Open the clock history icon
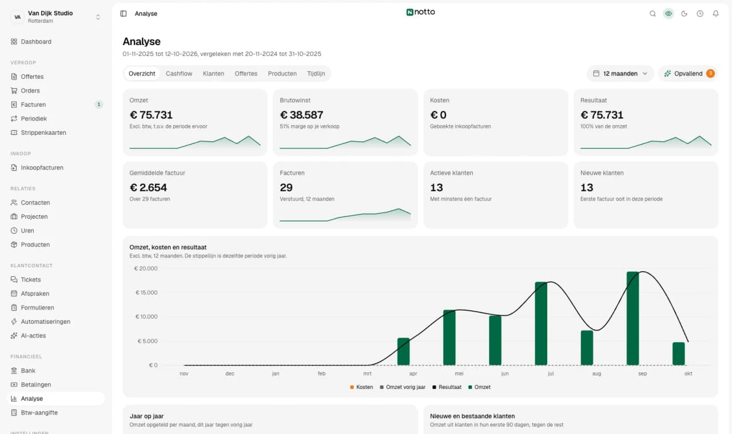Screen dimensions: 732x434 (700, 14)
